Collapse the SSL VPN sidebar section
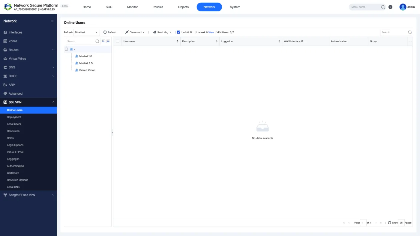The height and width of the screenshot is (236, 420). click(x=53, y=102)
